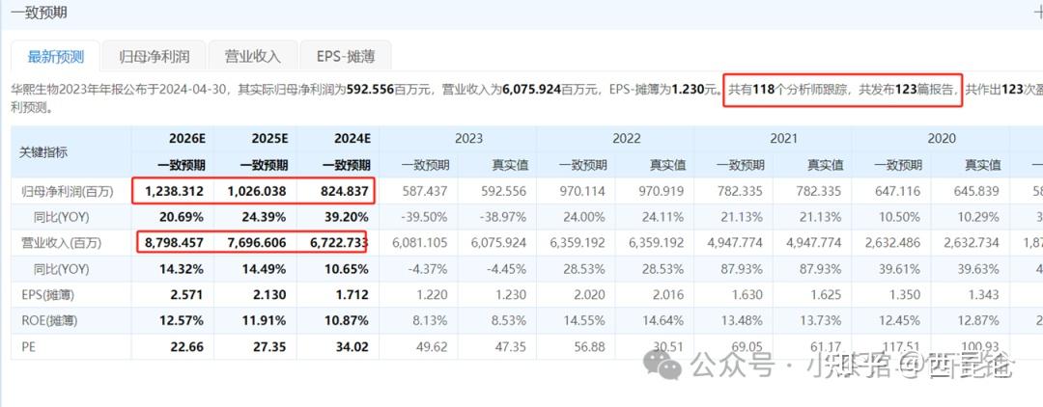
Task: Click the 2.016 EPS cell
Action: tap(668, 295)
